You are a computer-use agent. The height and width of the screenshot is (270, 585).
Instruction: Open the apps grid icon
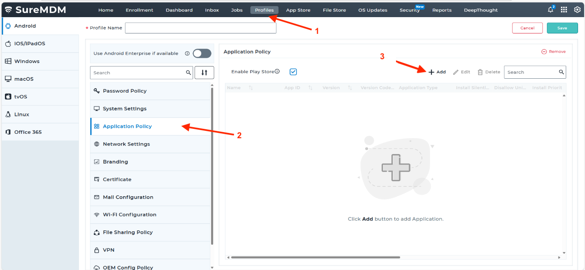click(564, 10)
